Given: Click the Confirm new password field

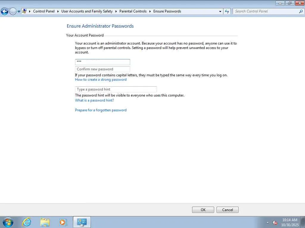Looking at the screenshot, I should pyautogui.click(x=102, y=69).
